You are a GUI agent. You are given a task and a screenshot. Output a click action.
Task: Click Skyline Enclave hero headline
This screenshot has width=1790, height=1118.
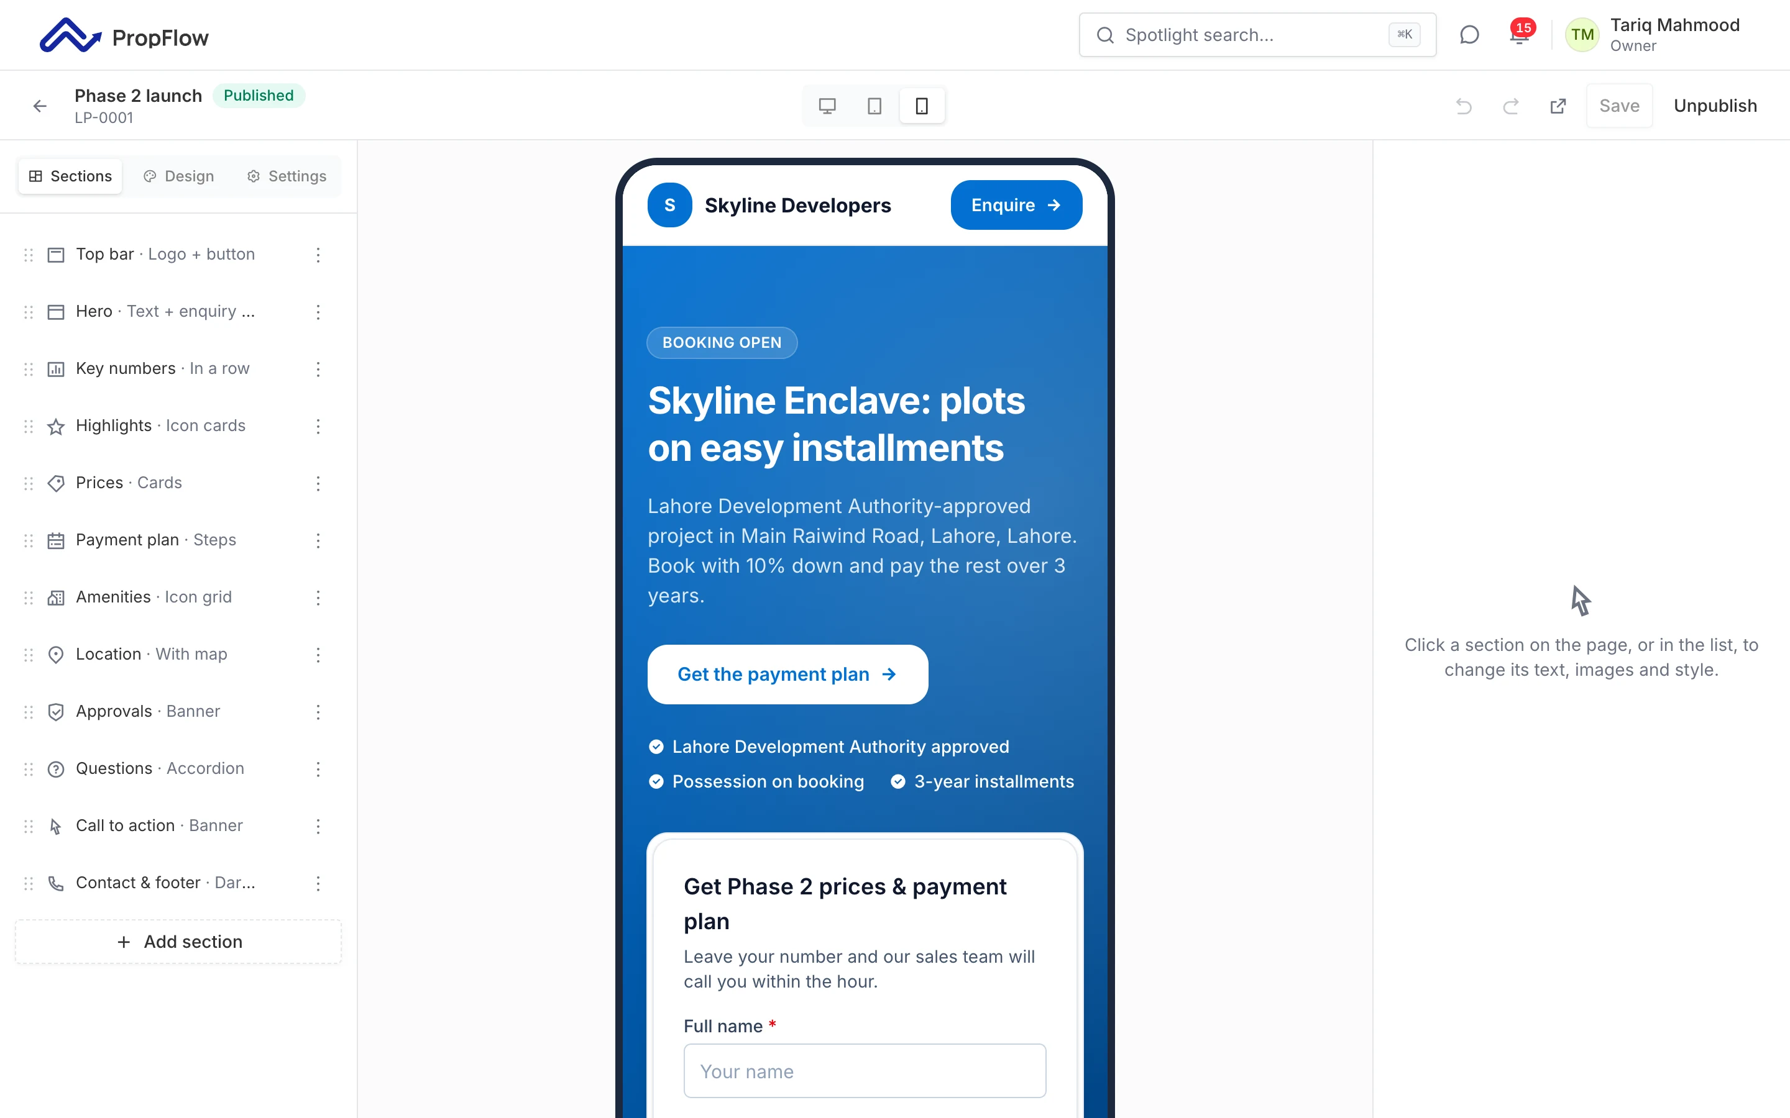coord(837,424)
